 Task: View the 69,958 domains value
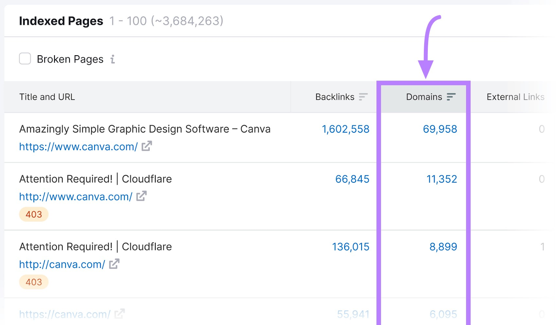(440, 129)
